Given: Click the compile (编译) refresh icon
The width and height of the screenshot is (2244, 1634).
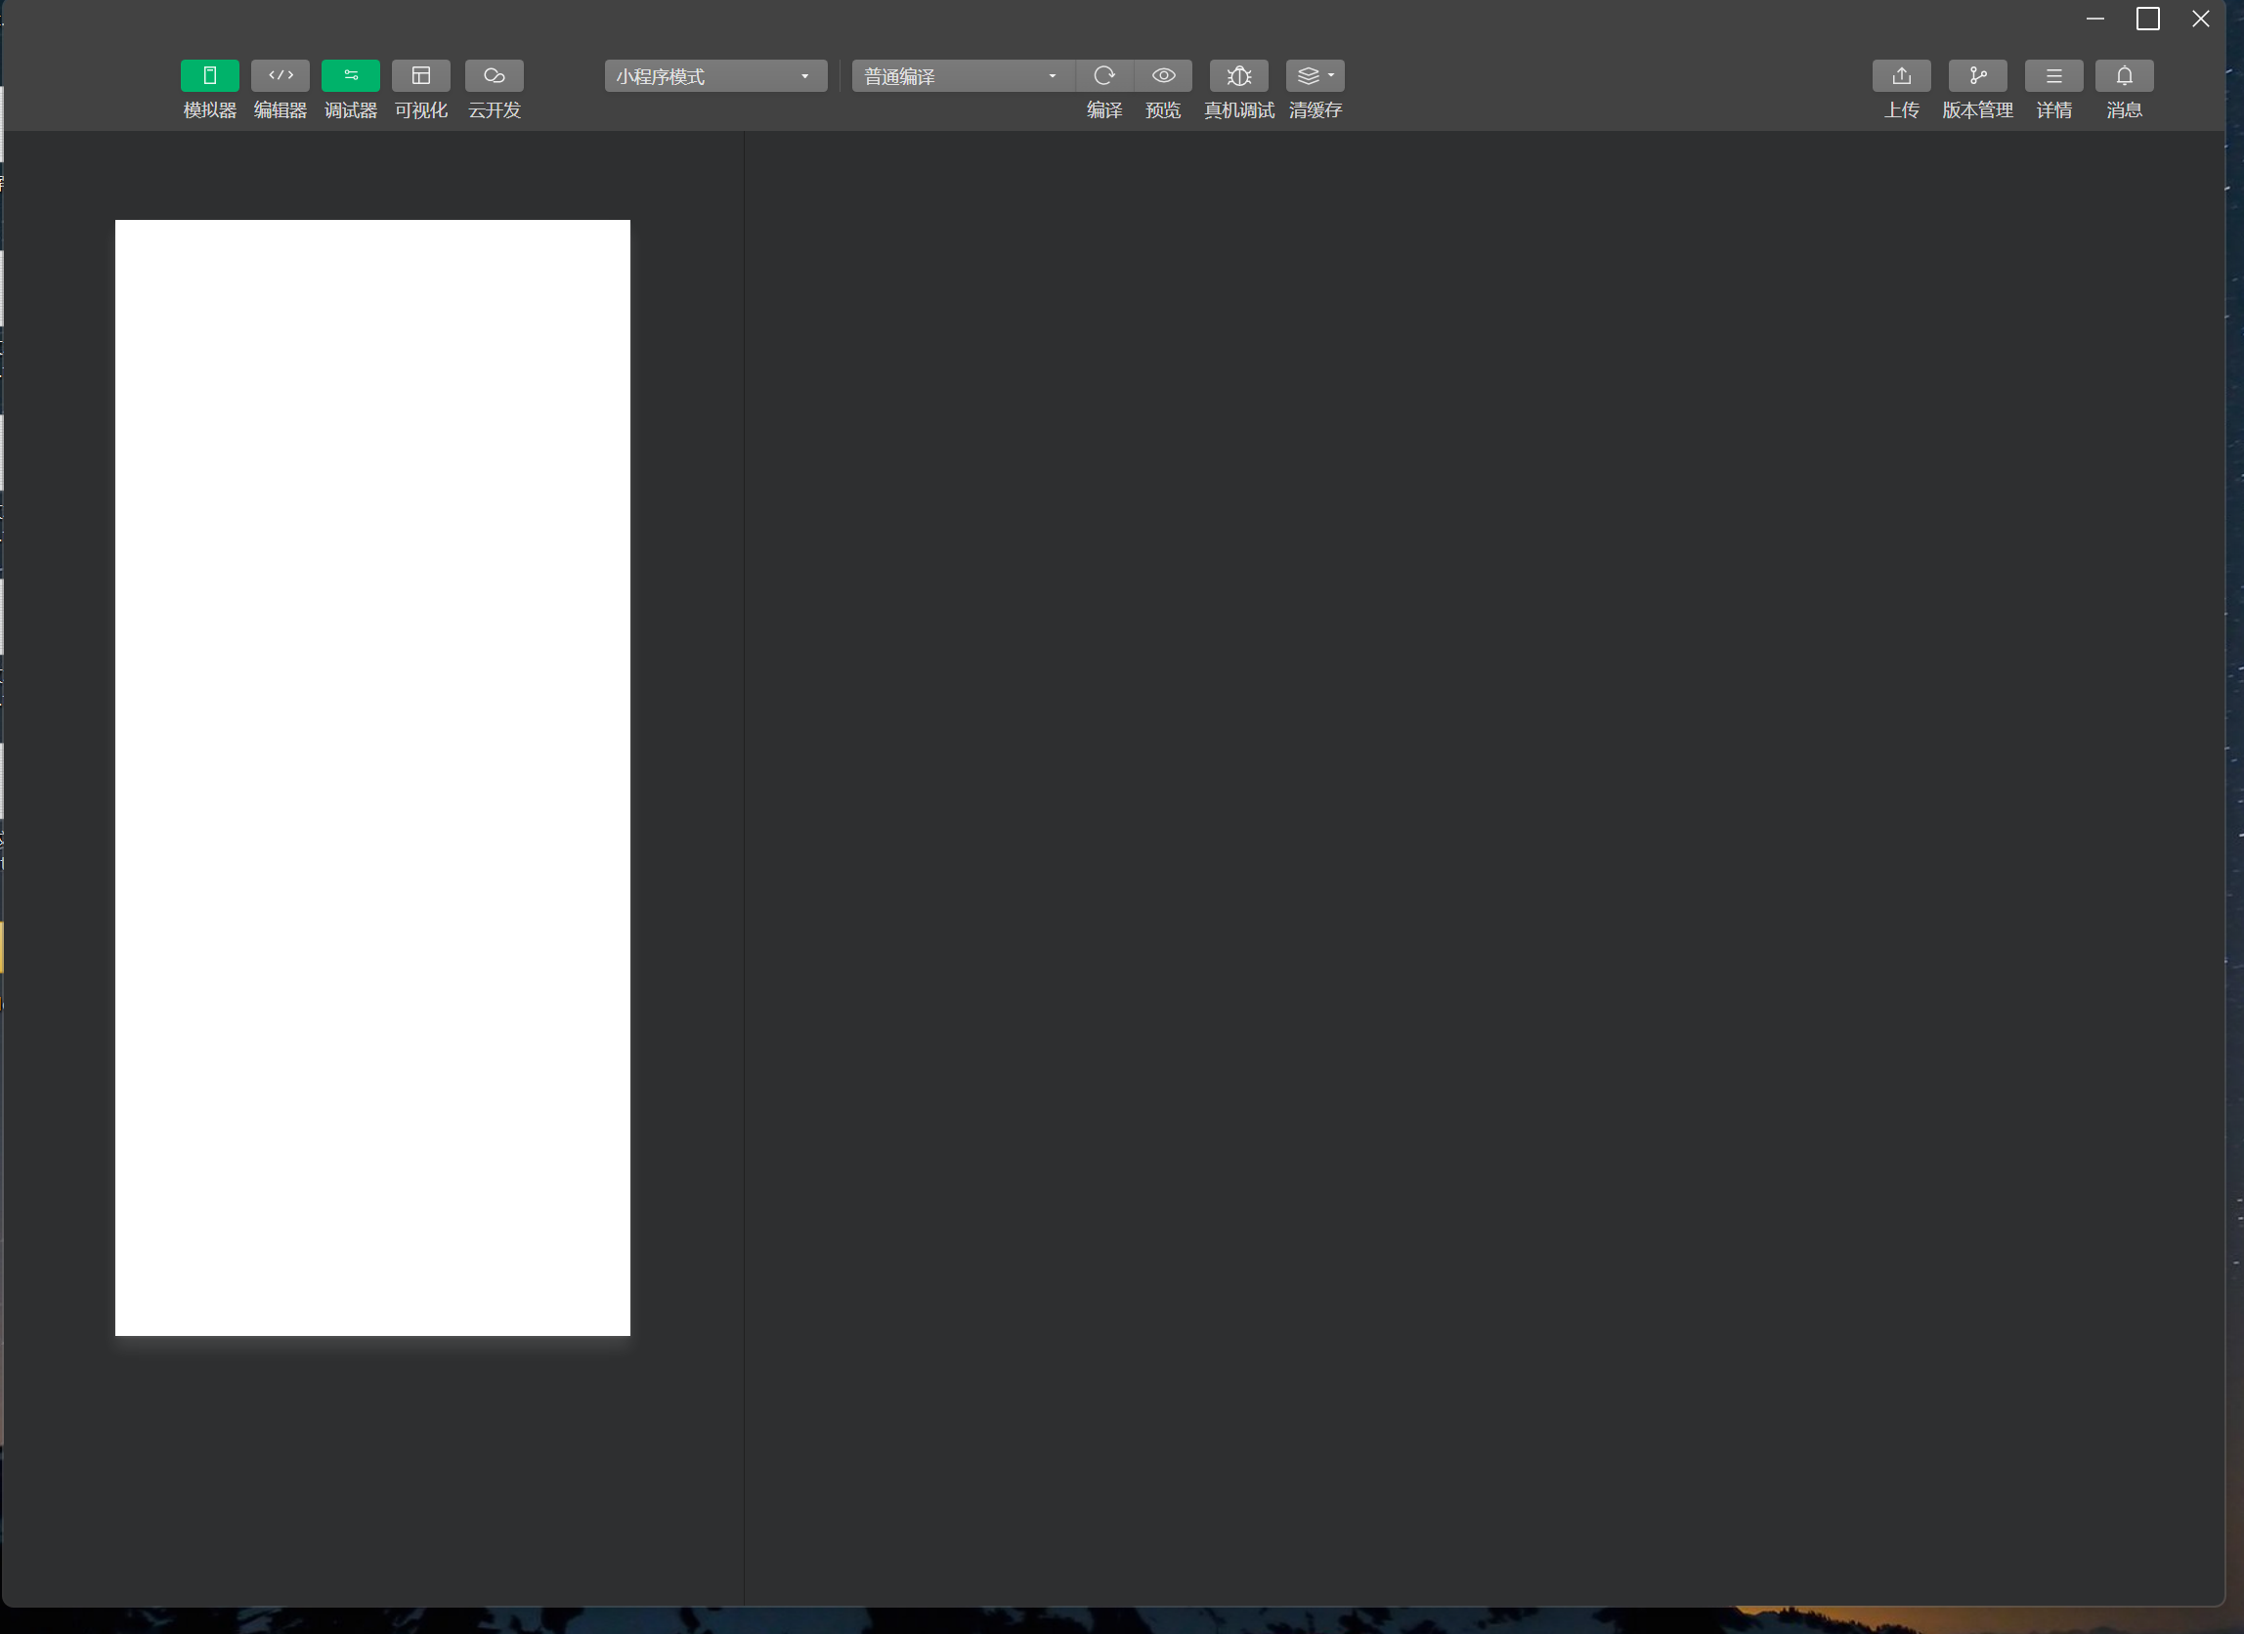Looking at the screenshot, I should pos(1104,76).
